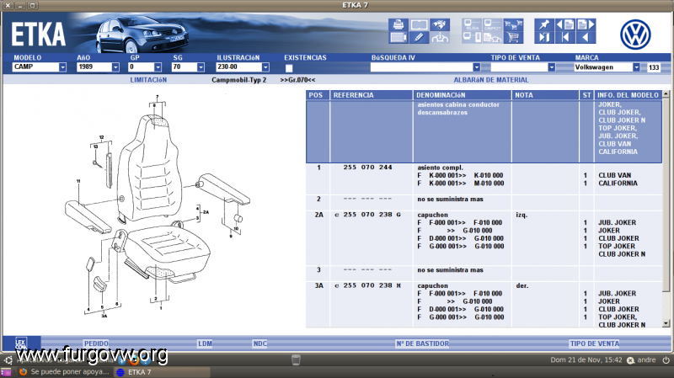Click parts list scrollbar down arrow
This screenshot has height=378, width=674.
click(666, 324)
